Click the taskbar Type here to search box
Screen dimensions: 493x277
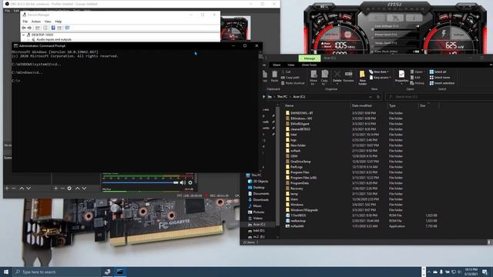tap(56, 272)
